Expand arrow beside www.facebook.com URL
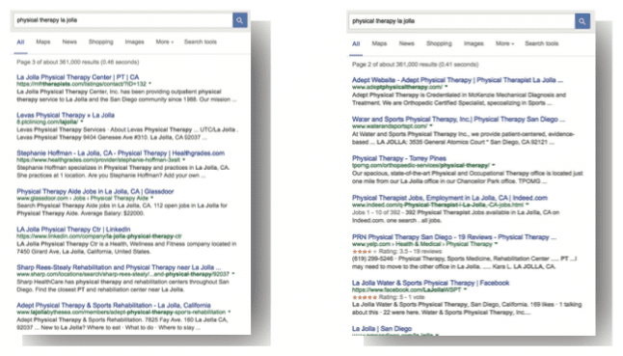623x356 pixels. click(465, 289)
